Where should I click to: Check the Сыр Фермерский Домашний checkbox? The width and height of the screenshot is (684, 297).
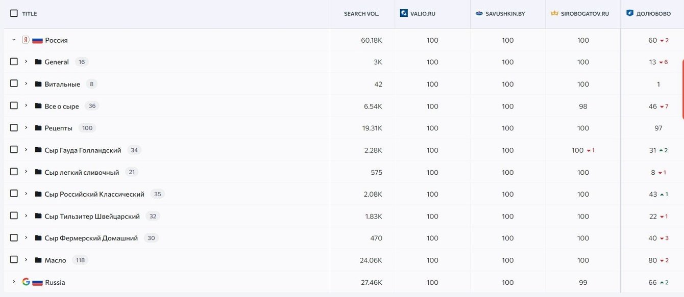pos(14,237)
